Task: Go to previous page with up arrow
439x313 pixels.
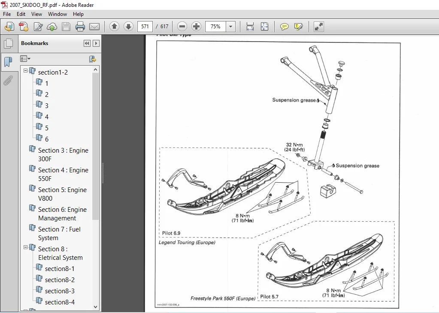Action: (x=114, y=27)
